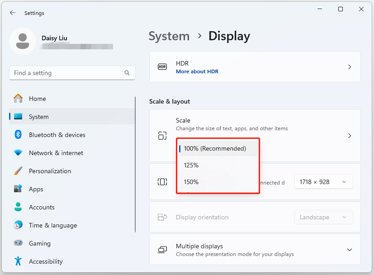
Task: Navigate to Apps in the sidebar
Action: (x=36, y=189)
